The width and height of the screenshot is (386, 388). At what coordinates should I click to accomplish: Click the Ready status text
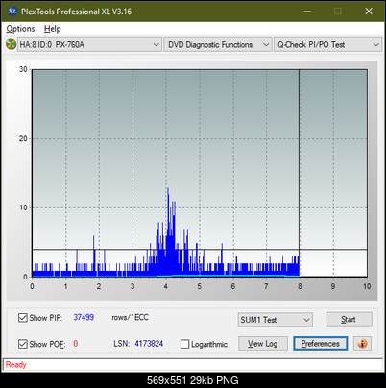(x=16, y=364)
